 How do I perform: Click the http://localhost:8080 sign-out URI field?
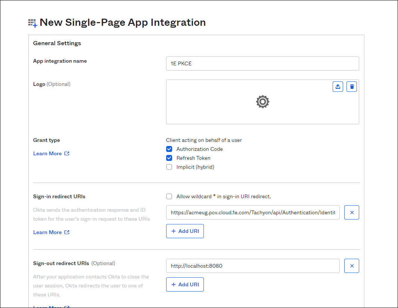tap(253, 266)
